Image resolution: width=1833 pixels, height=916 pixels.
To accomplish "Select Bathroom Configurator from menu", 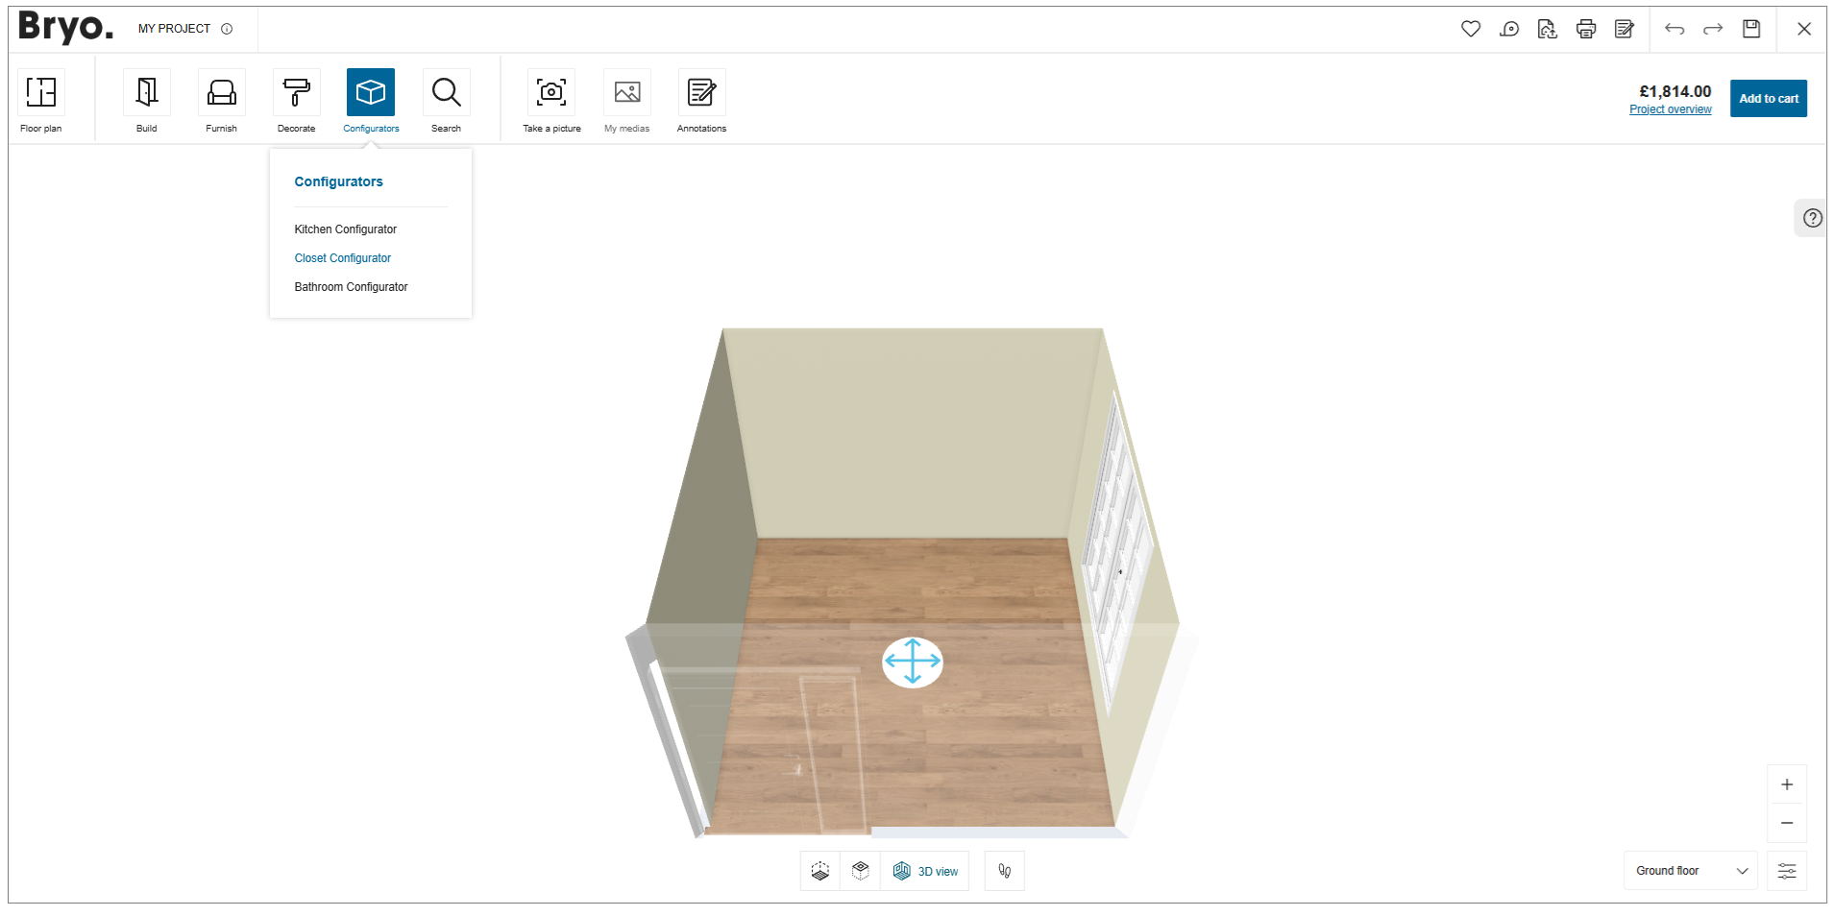I will pyautogui.click(x=352, y=287).
